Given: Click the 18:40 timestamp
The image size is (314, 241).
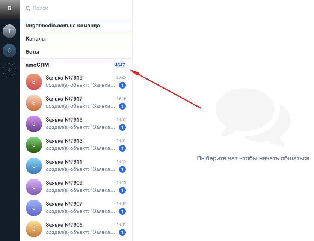Looking at the screenshot, I should tap(121, 182).
